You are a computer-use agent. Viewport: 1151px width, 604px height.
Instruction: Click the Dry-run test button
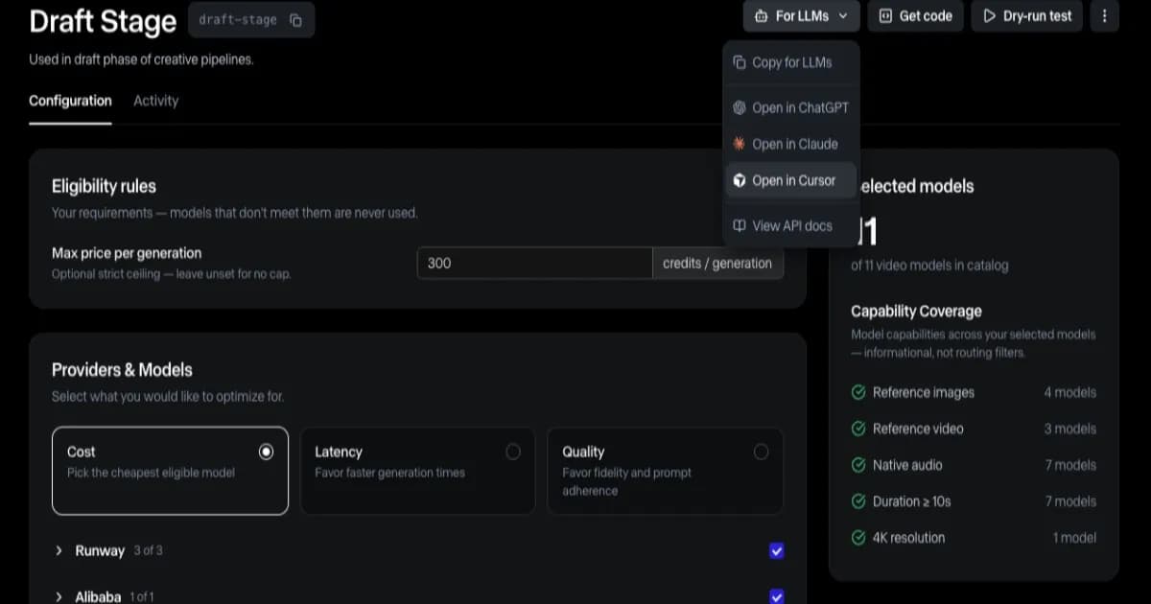[1027, 16]
